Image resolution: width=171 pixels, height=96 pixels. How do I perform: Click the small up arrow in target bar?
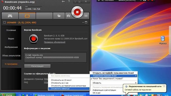pyautogui.click(x=83, y=22)
